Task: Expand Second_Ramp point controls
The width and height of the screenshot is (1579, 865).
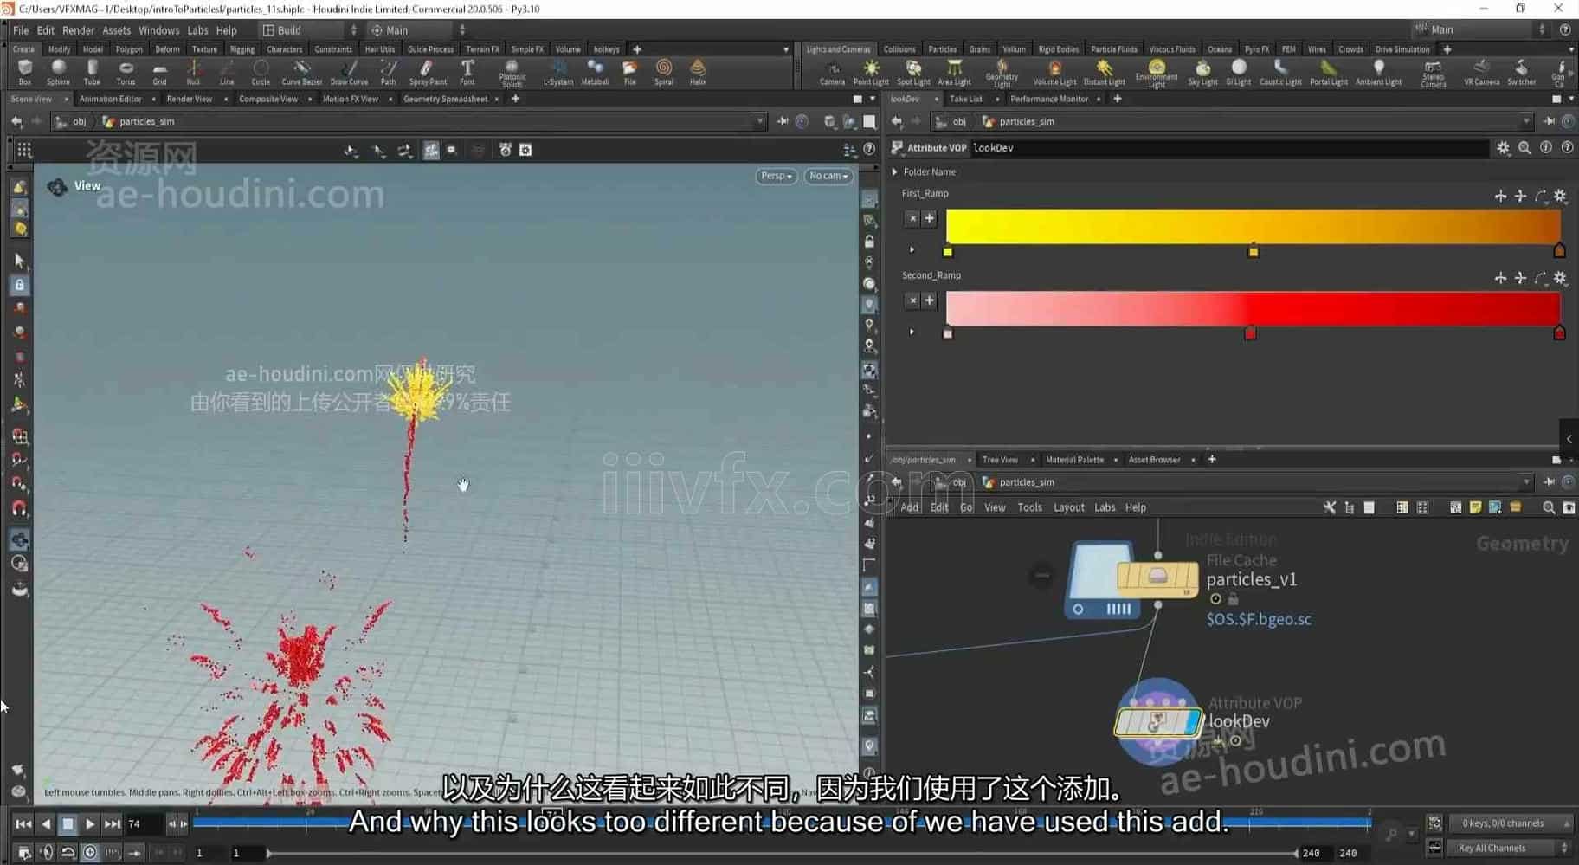Action: pyautogui.click(x=912, y=332)
